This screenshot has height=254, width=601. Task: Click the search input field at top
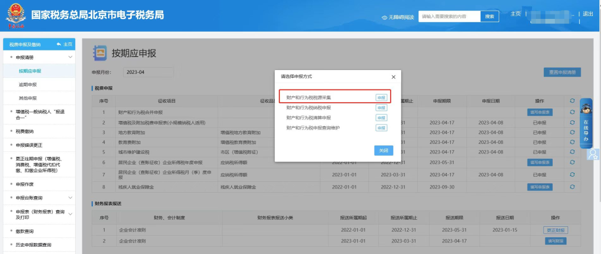pos(450,17)
